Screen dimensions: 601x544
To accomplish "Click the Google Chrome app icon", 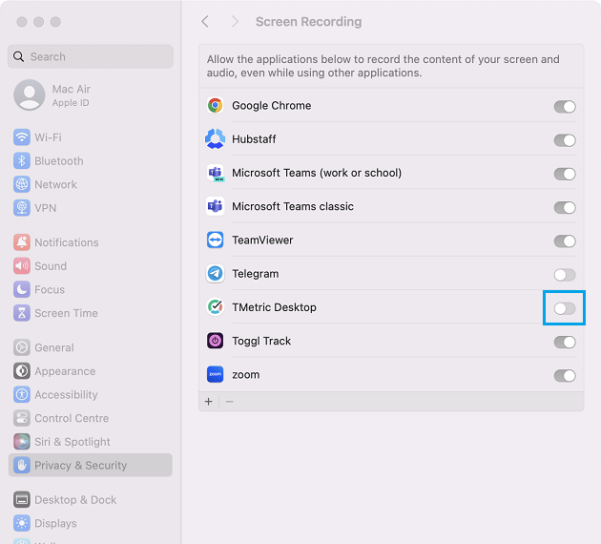I will 215,105.
